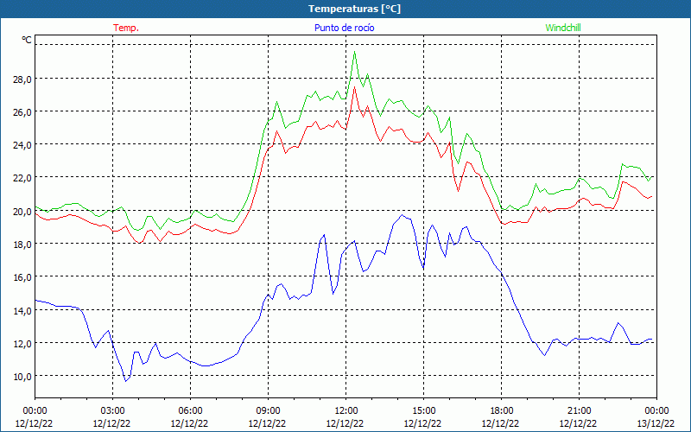Screen dimensions: 691x432
Task: Click the 12:00 time axis label
Action: 346,410
